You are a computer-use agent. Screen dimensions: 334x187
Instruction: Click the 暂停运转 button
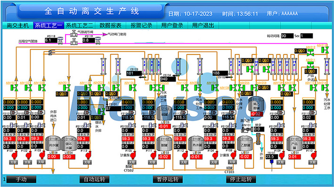(x=168, y=179)
